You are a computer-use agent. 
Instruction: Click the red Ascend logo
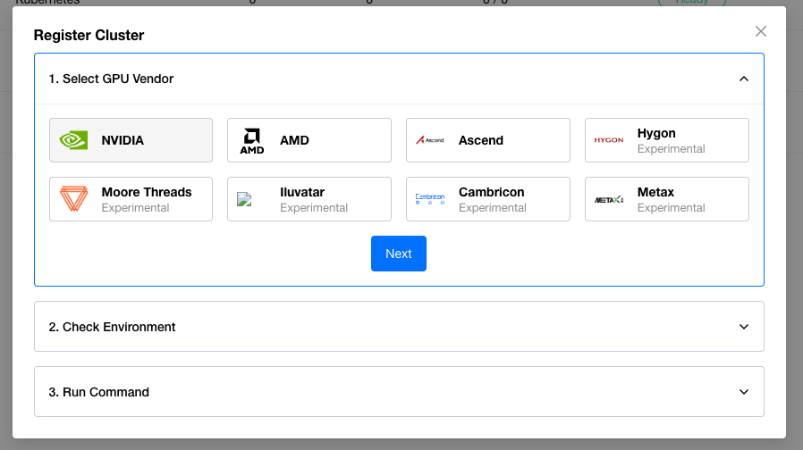click(430, 140)
